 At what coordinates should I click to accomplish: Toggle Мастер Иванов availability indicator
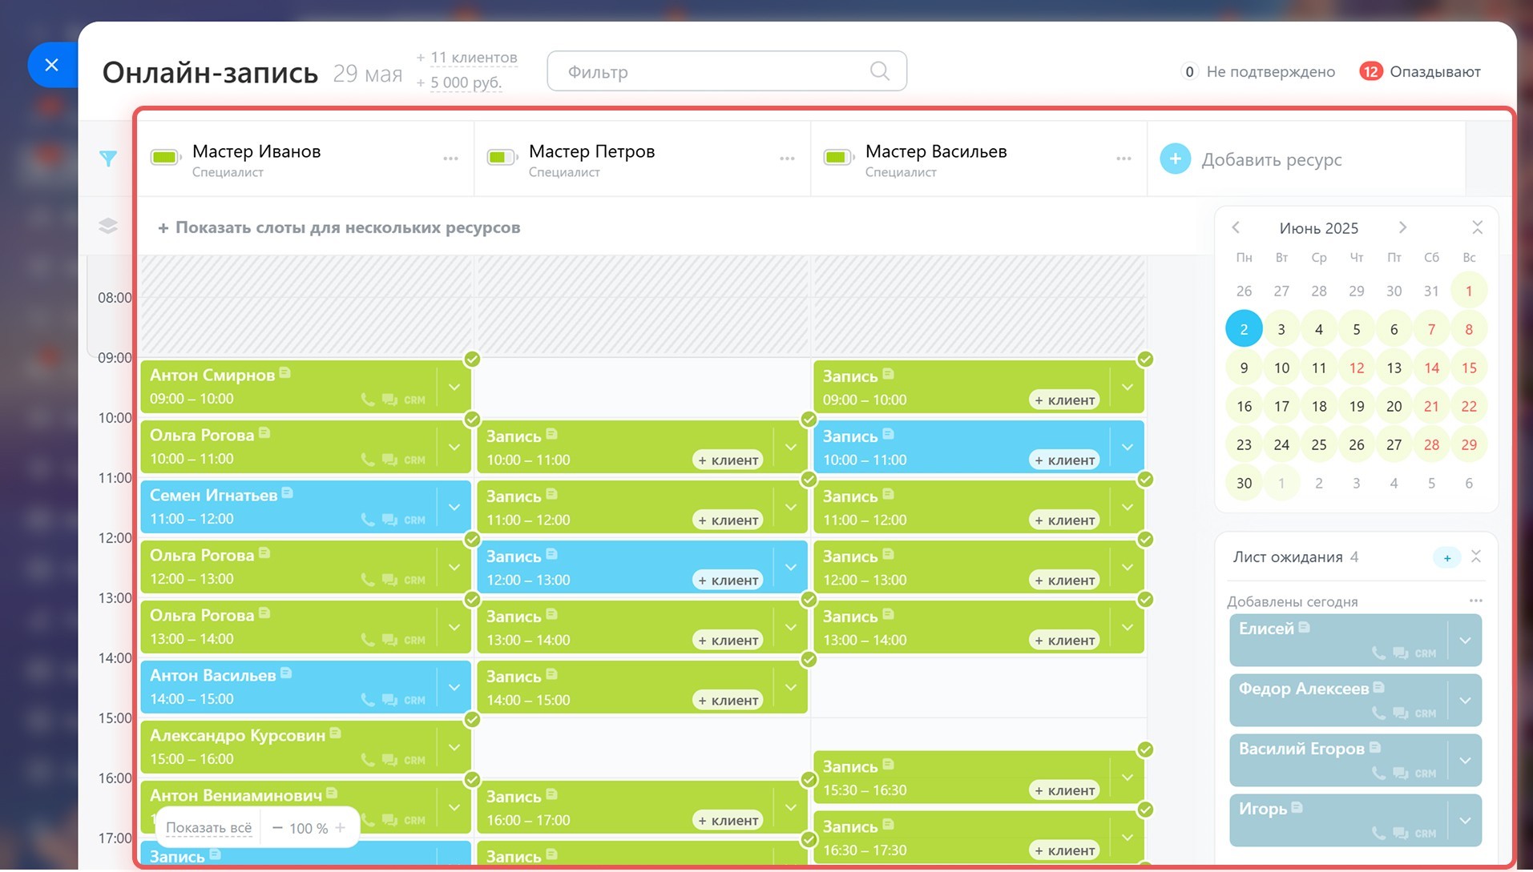pyautogui.click(x=165, y=158)
